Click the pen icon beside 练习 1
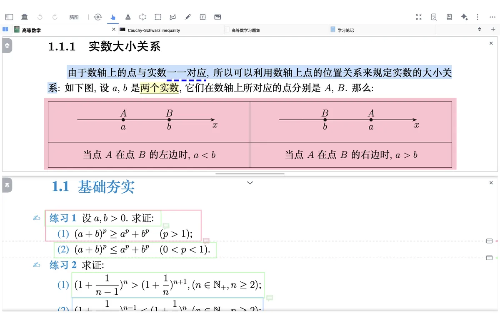This screenshot has height=313, width=500. coord(37,218)
